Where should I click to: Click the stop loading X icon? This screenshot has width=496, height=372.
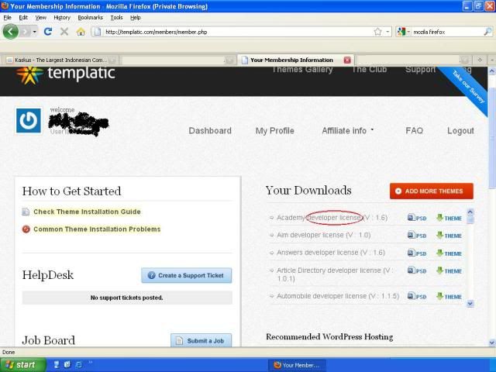[x=64, y=32]
